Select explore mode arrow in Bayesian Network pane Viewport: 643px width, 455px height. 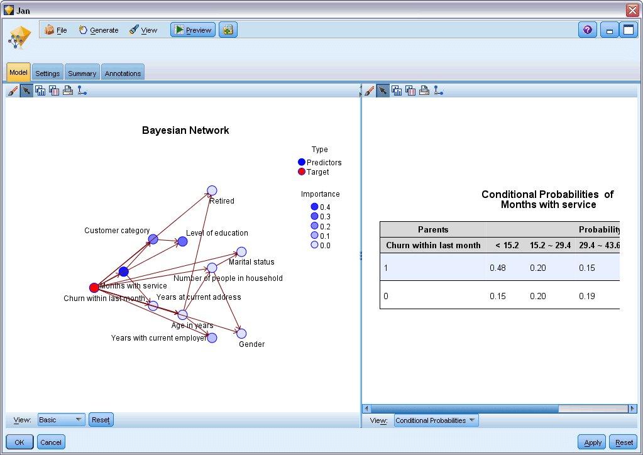(26, 90)
